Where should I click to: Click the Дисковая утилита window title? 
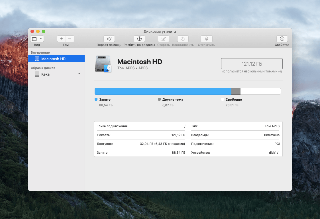[160, 31]
